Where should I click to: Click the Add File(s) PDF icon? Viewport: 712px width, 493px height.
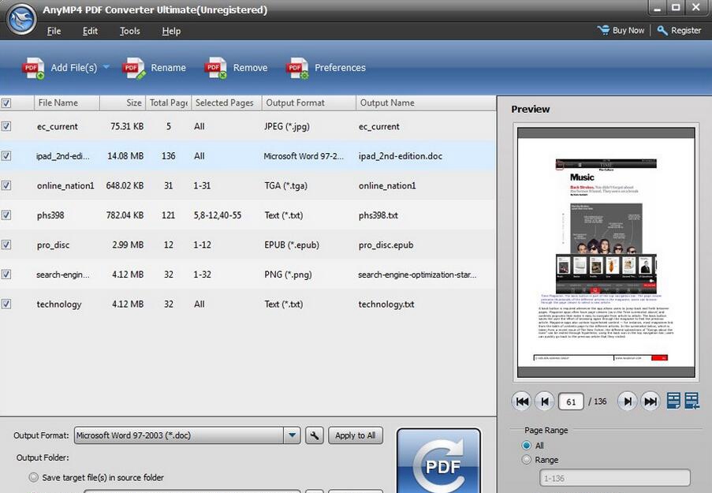tap(33, 68)
